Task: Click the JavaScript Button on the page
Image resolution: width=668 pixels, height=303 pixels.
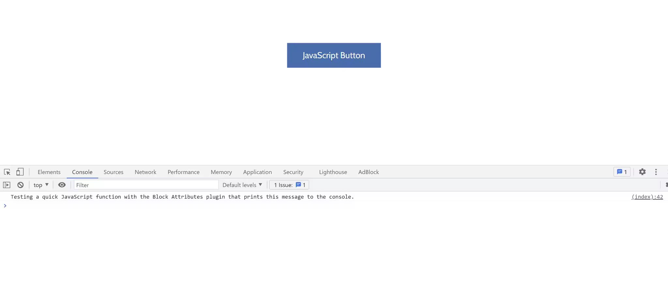Action: click(x=334, y=55)
